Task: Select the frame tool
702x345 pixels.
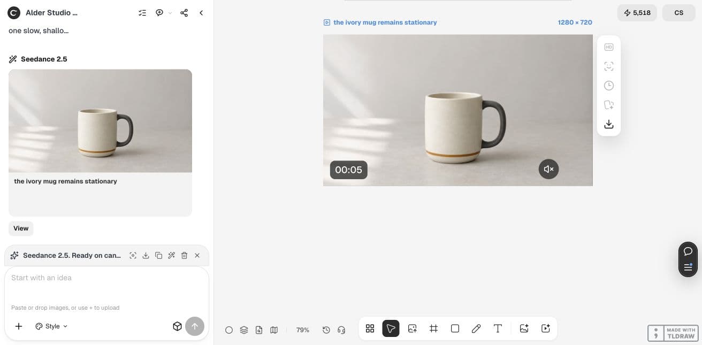Action: pos(434,328)
